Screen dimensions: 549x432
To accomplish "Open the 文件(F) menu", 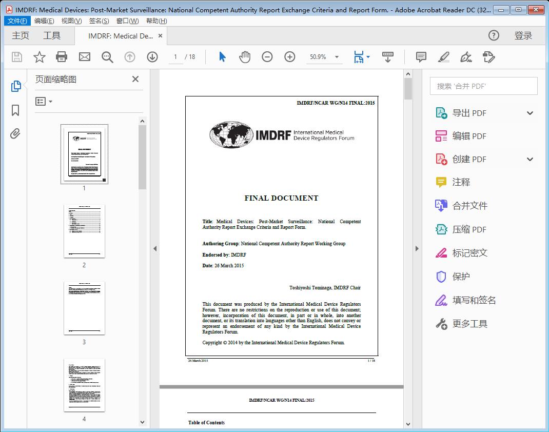I will (x=17, y=21).
